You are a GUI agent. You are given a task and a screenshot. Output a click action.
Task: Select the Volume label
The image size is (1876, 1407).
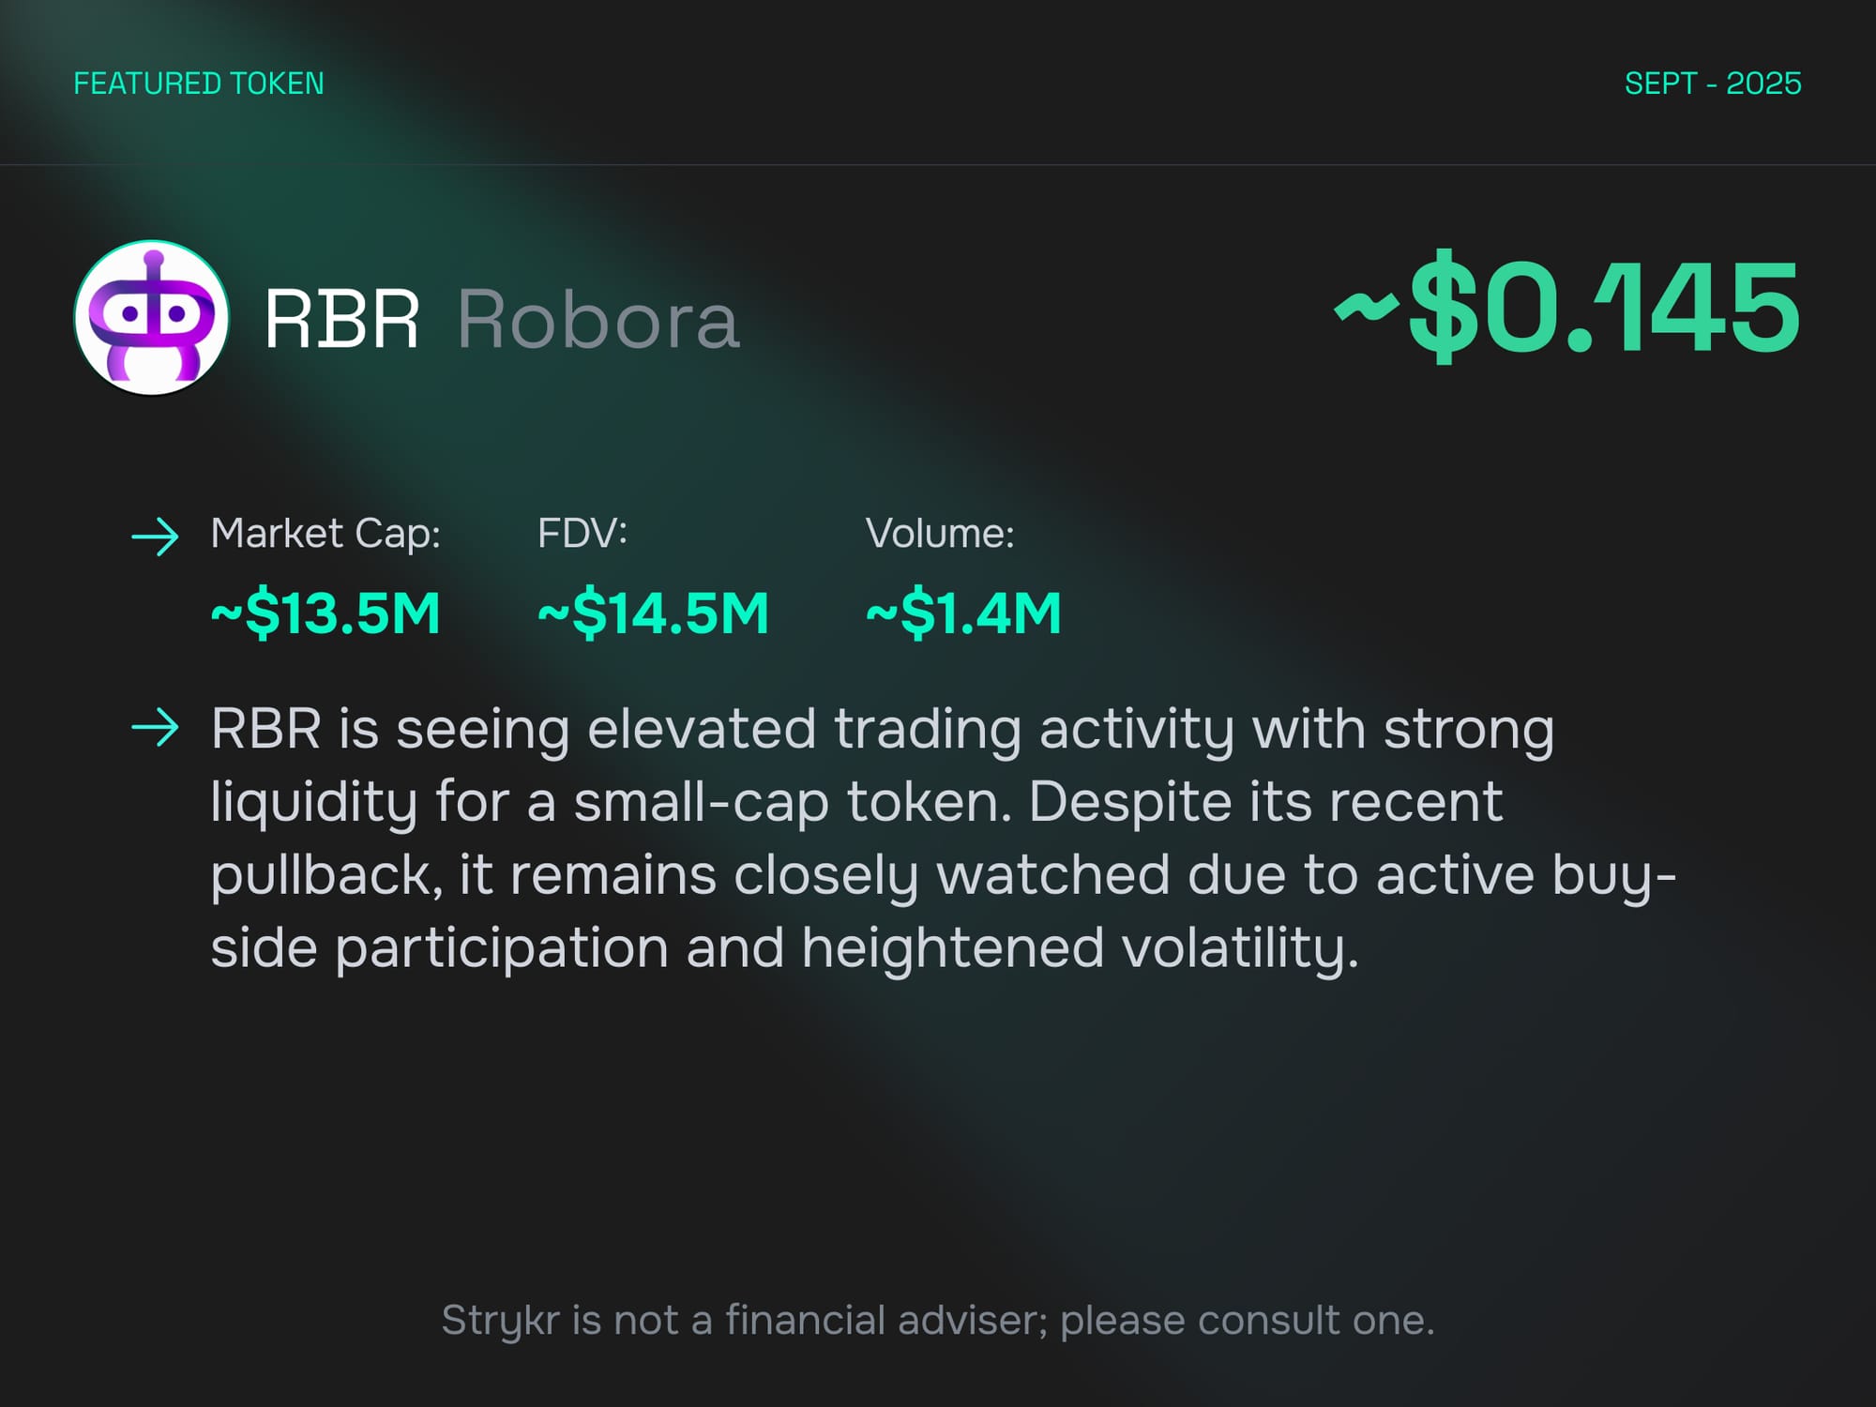pos(939,534)
